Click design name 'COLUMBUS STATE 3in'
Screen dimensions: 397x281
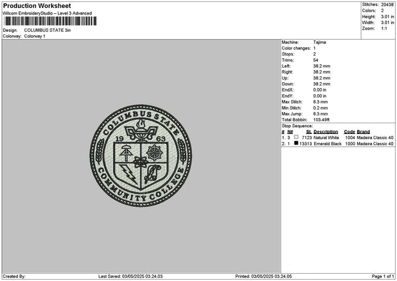(48, 30)
